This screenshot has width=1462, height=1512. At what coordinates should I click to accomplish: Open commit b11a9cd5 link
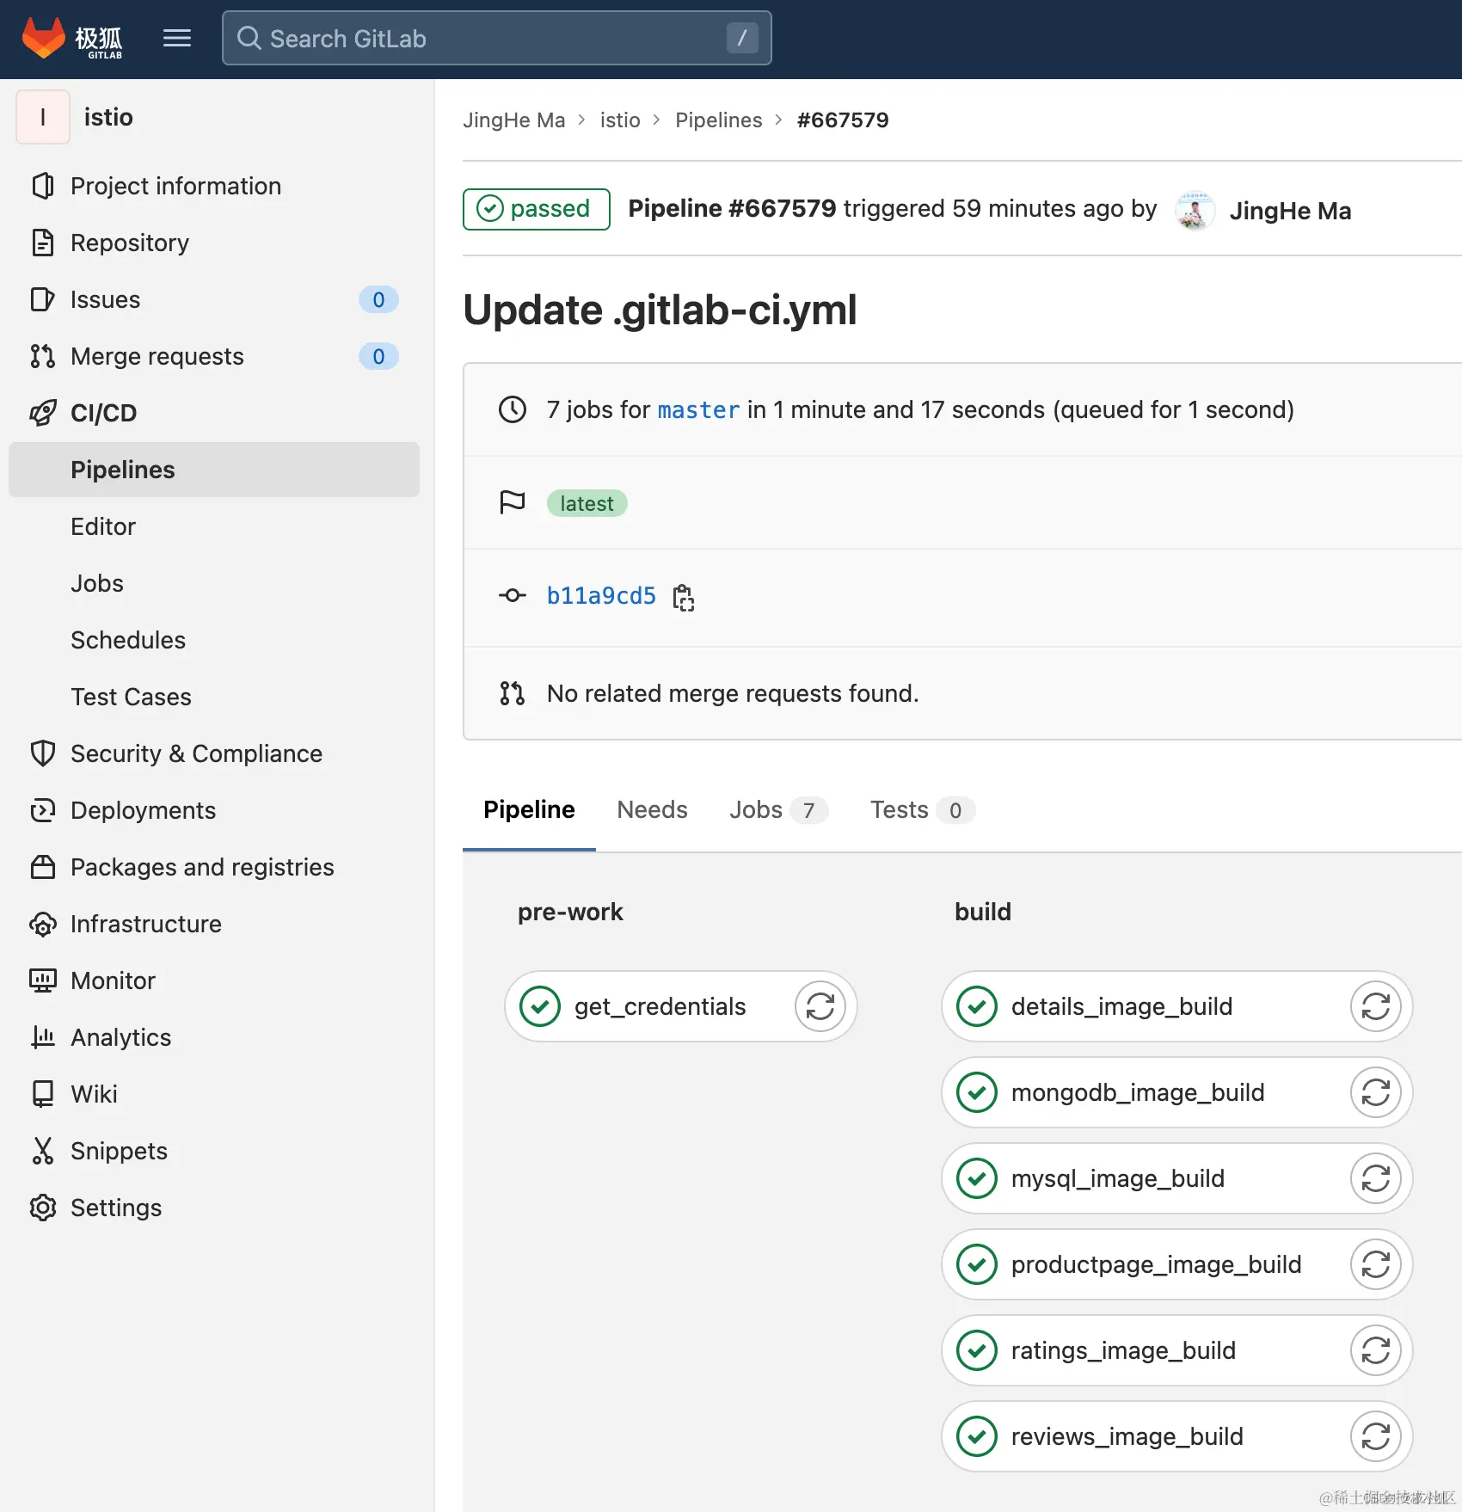coord(601,596)
